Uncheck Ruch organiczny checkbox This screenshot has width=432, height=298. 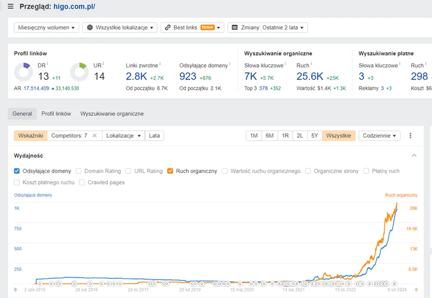coord(170,171)
